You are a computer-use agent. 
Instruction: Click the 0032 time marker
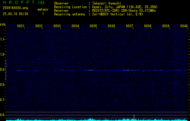[x=39, y=26]
